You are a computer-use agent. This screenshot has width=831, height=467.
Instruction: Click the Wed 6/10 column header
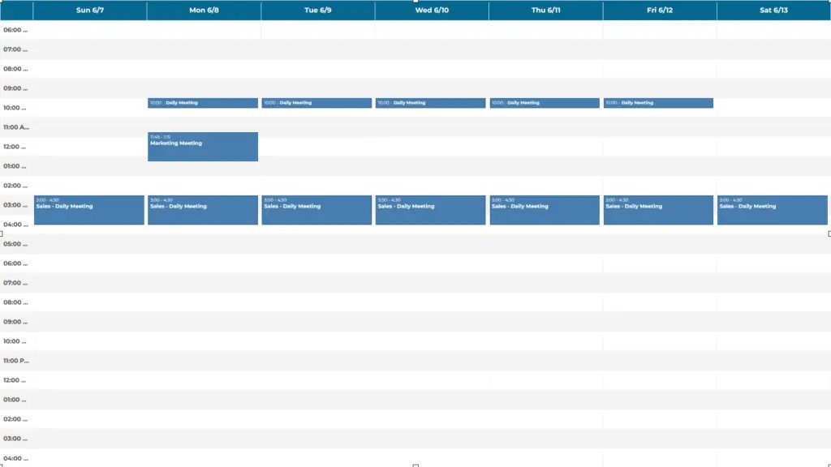432,11
